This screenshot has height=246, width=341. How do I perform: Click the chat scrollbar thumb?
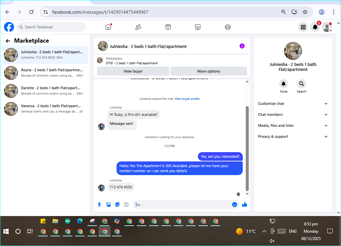coord(247,148)
